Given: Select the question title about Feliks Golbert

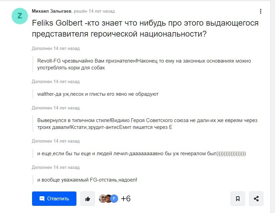Looking at the screenshot, I should click(x=144, y=29).
